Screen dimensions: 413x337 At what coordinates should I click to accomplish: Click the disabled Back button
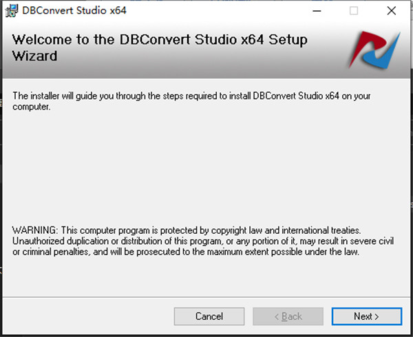pos(288,316)
